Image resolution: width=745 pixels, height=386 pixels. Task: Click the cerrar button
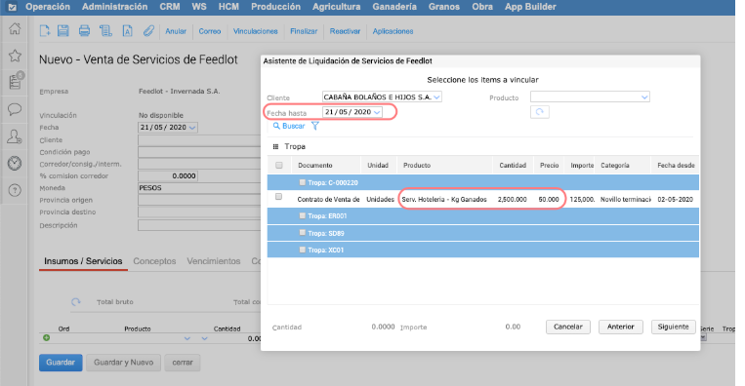pyautogui.click(x=183, y=363)
